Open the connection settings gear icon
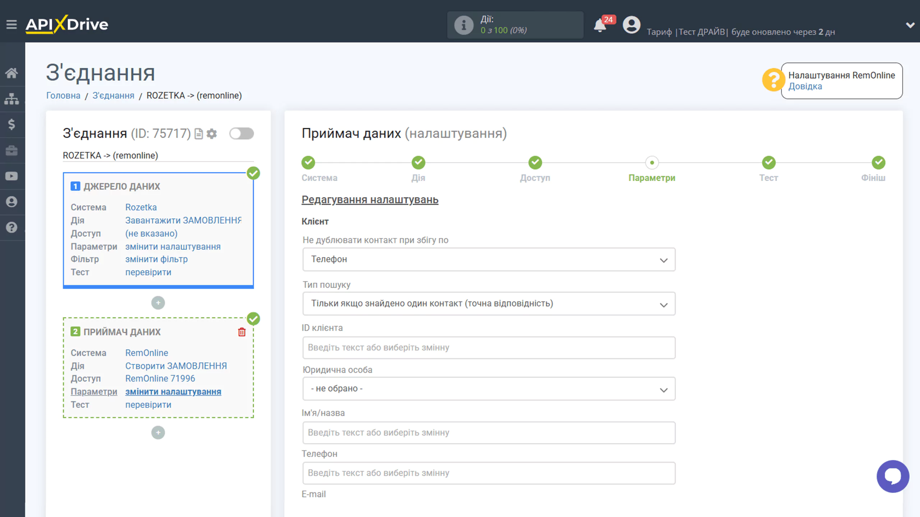The image size is (920, 517). tap(212, 134)
